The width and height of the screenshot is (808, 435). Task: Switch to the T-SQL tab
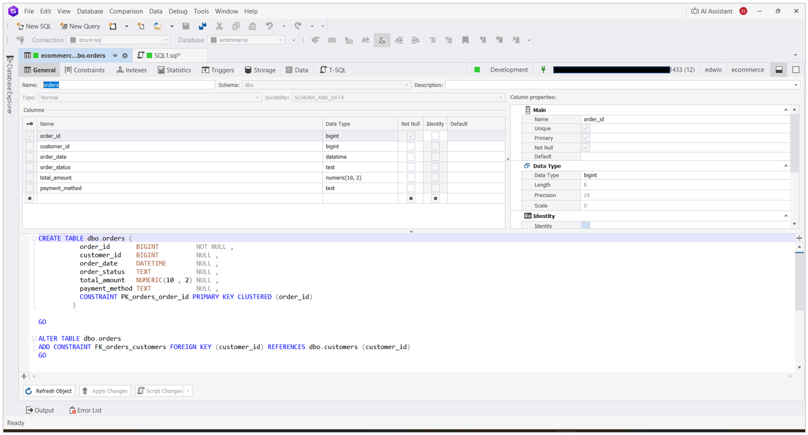point(332,70)
